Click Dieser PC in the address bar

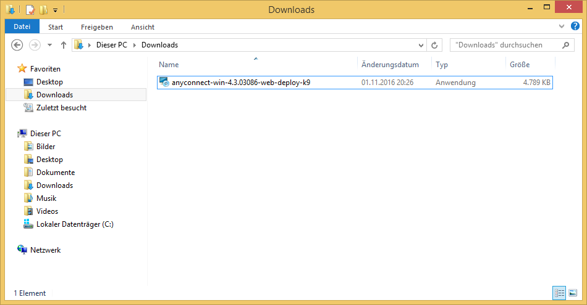112,45
